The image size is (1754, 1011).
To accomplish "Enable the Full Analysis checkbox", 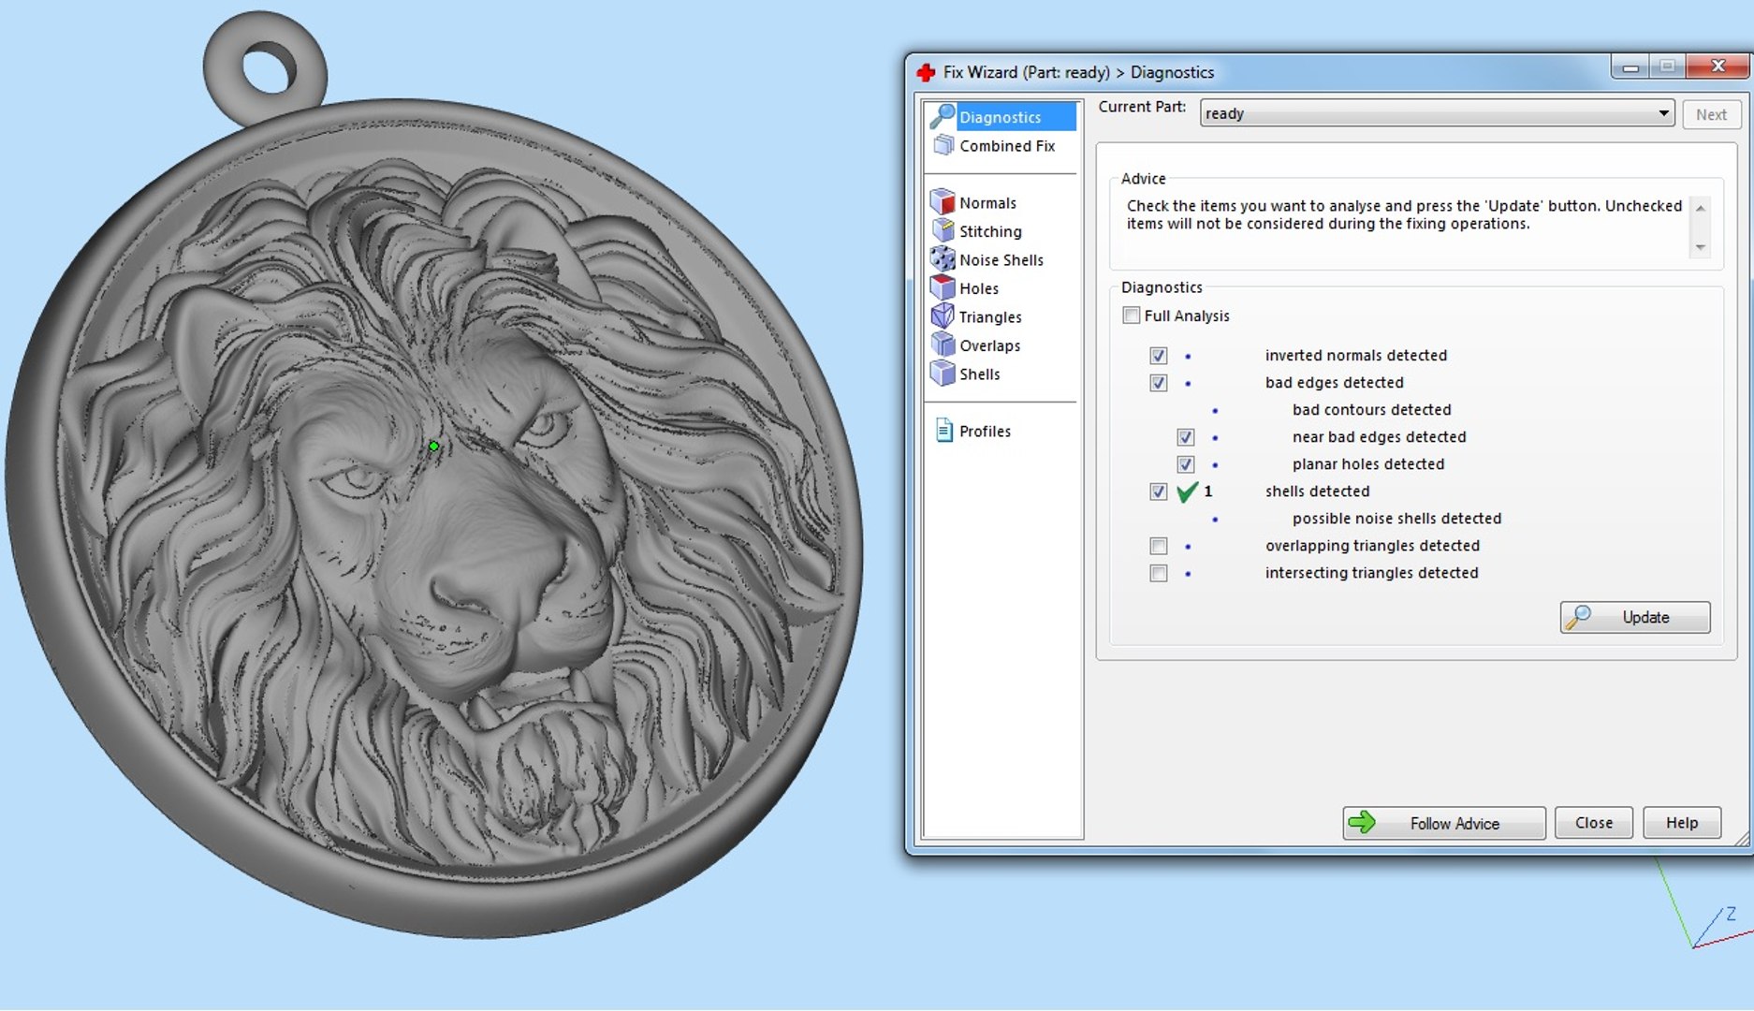I will point(1132,315).
